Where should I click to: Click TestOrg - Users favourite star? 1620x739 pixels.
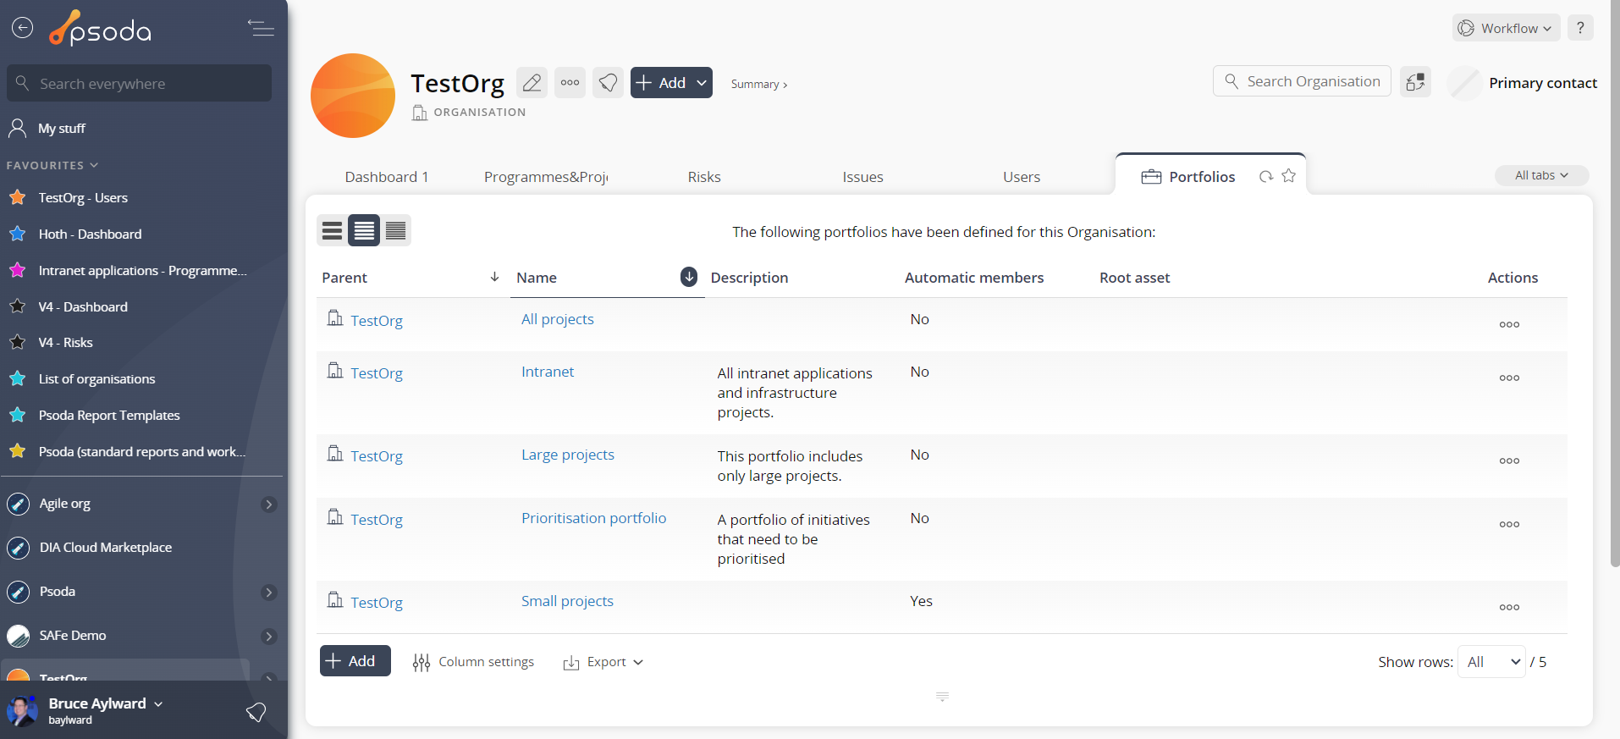point(17,197)
